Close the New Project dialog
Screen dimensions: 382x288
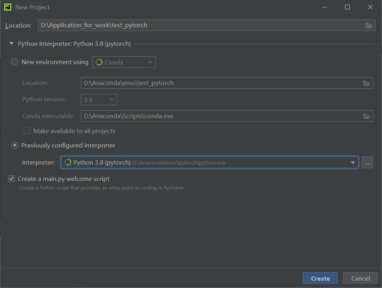[370, 7]
